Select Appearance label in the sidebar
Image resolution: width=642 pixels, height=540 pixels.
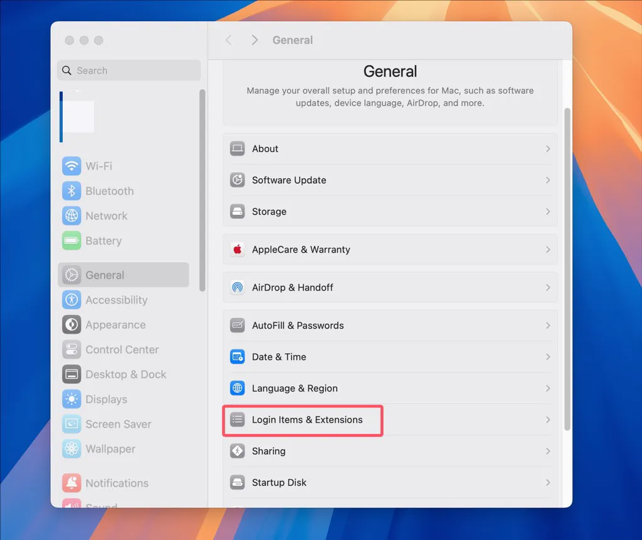[115, 325]
